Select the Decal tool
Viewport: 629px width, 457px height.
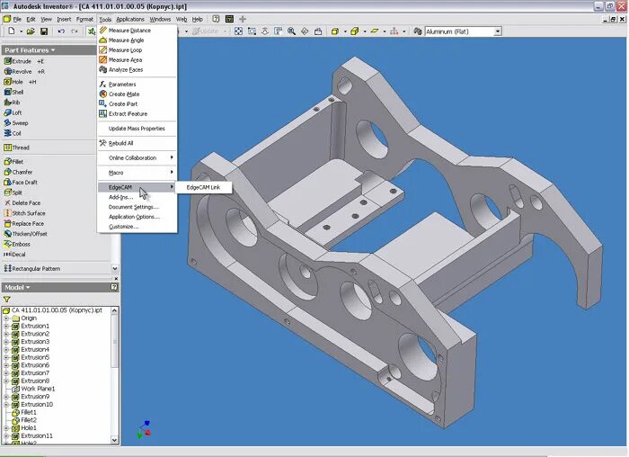click(x=14, y=255)
